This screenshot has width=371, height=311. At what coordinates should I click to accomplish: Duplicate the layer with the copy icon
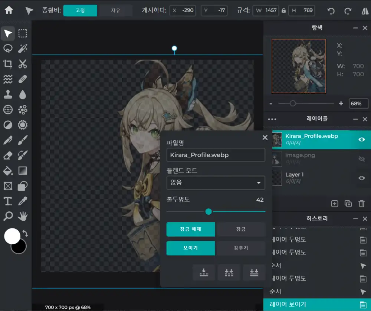348,203
